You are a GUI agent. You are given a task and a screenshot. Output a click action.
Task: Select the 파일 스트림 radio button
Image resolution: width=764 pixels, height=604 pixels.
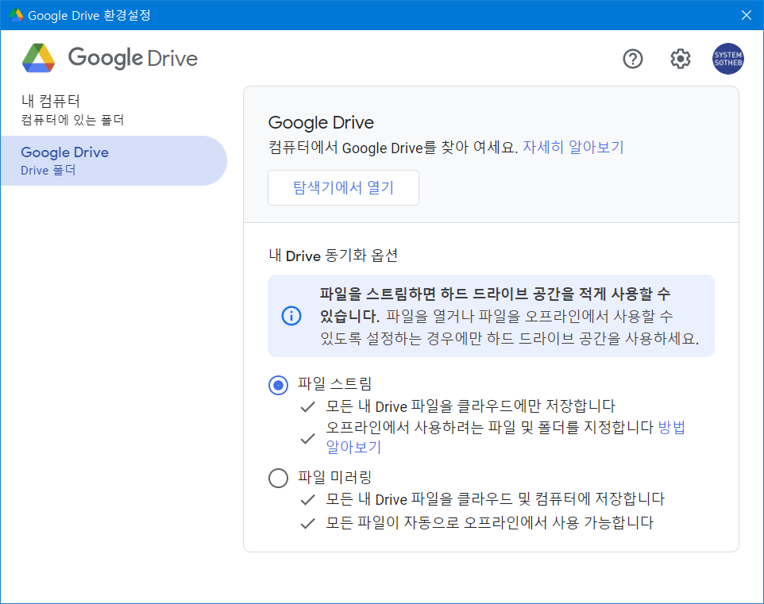(x=278, y=385)
